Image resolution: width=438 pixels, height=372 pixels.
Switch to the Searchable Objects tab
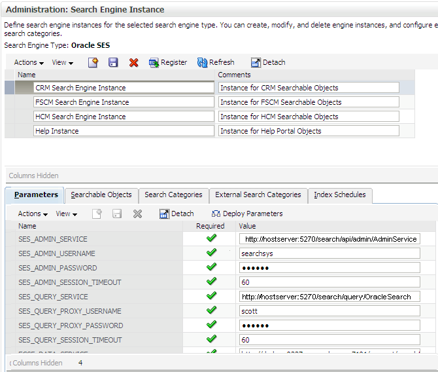[101, 195]
